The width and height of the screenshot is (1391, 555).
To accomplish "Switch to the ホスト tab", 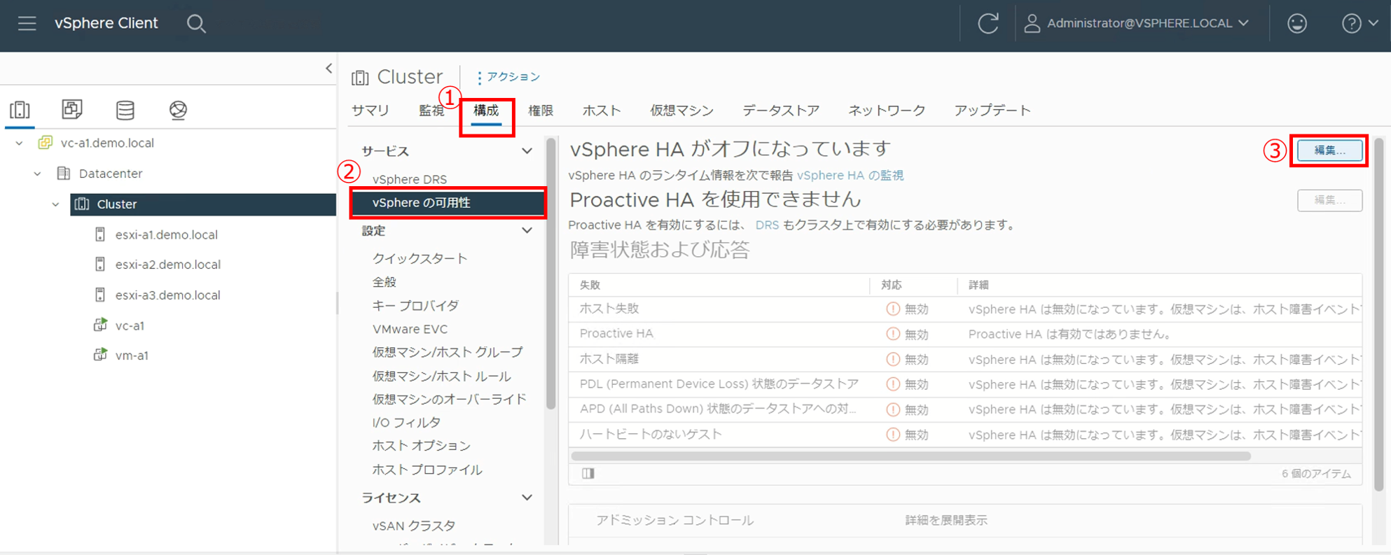I will 602,111.
